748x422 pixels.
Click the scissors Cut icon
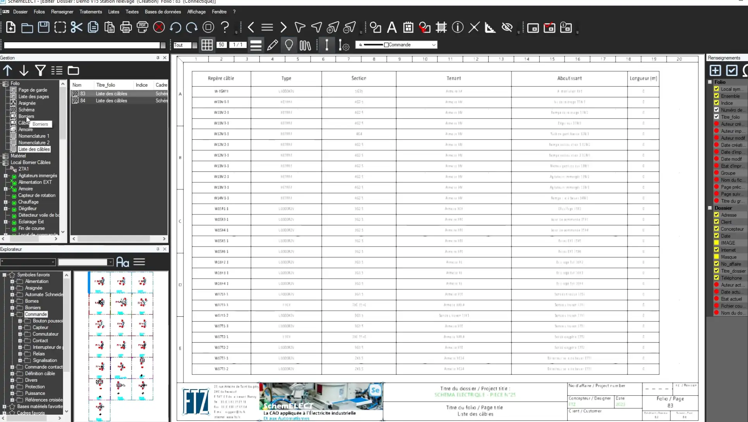pyautogui.click(x=76, y=27)
